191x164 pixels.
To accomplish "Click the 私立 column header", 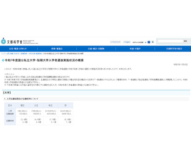I will tap(50, 105).
